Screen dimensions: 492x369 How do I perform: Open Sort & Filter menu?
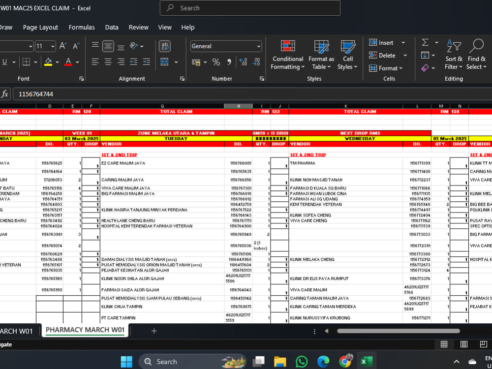pyautogui.click(x=454, y=55)
